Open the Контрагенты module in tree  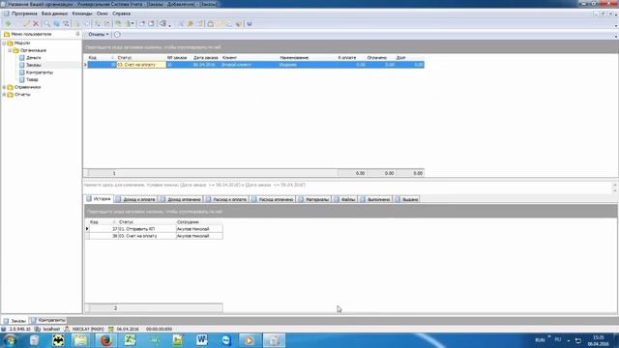pyautogui.click(x=40, y=72)
